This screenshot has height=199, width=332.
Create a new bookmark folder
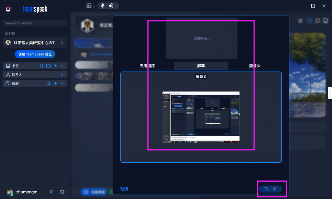(x=48, y=66)
